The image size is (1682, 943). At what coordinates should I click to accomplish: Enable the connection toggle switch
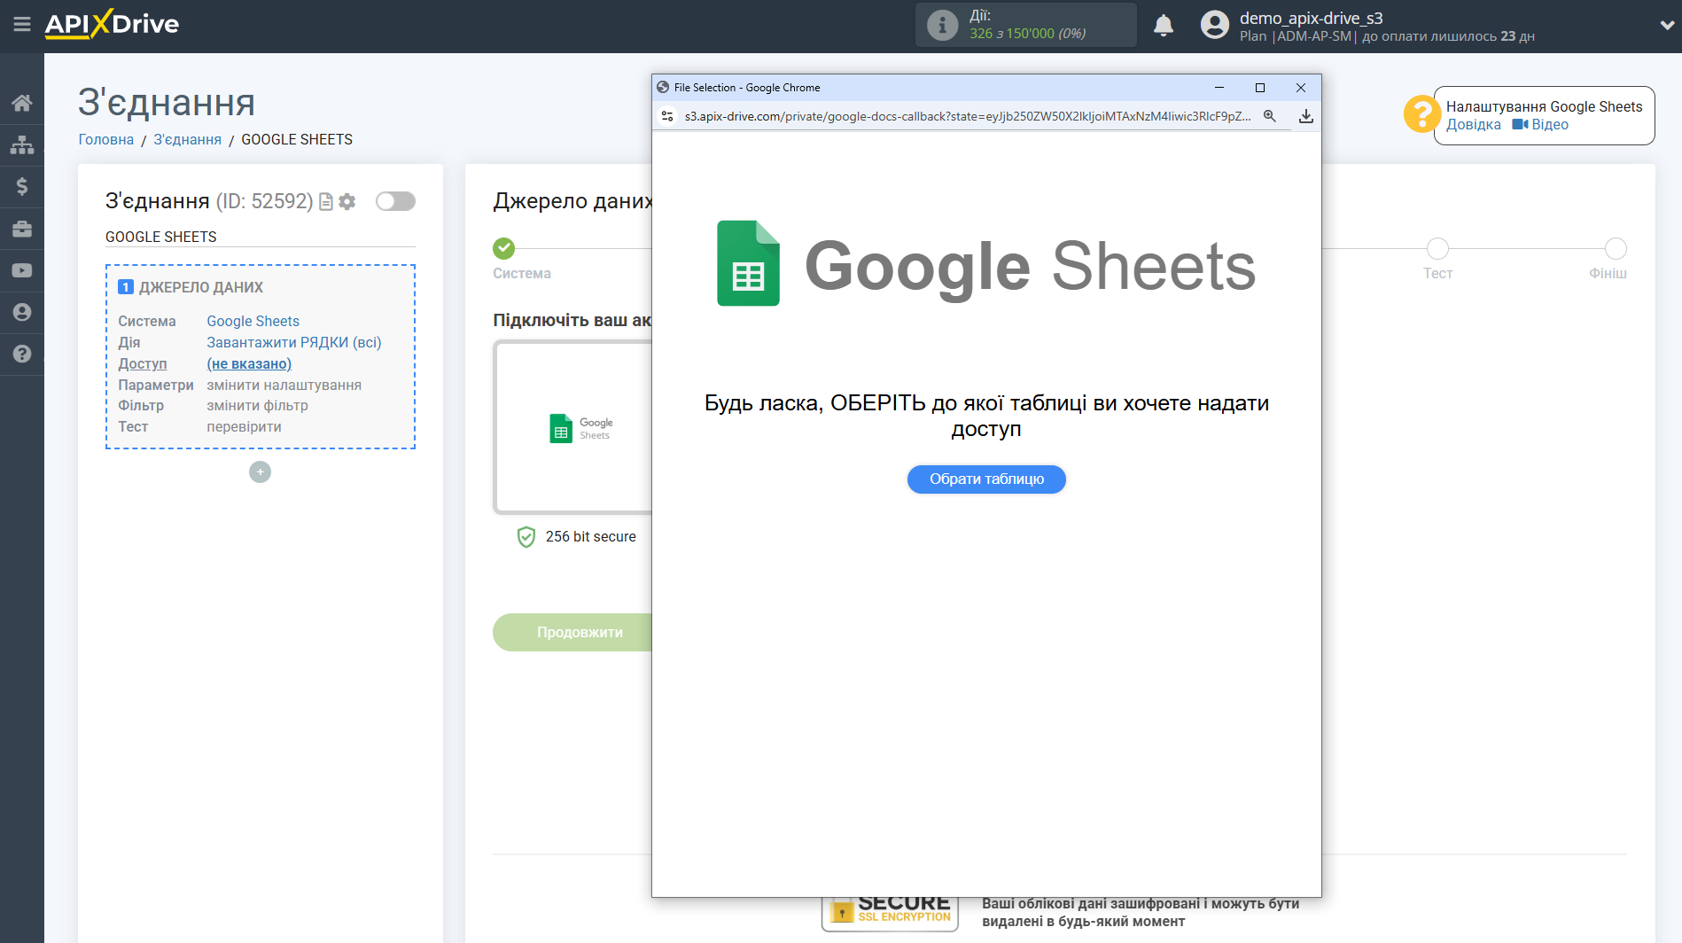[395, 201]
